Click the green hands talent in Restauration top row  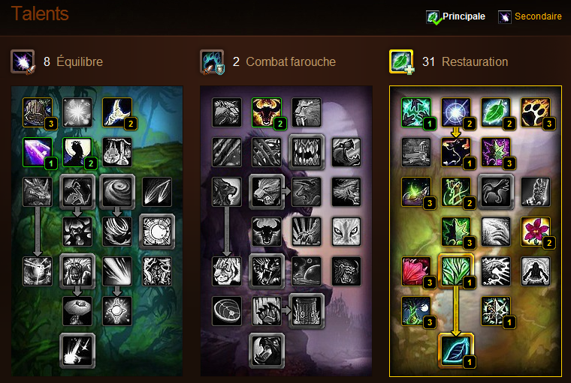pyautogui.click(x=416, y=112)
